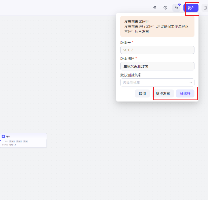This screenshot has width=208, height=200.
Task: Click the 发布前未试运行 warning heading
Action: [137, 22]
